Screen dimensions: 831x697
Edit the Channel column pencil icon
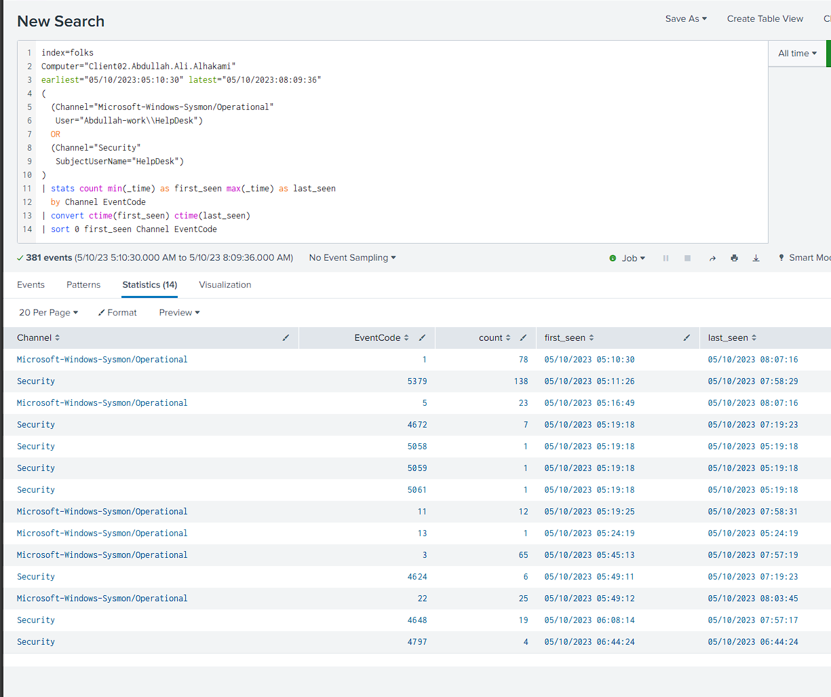point(286,337)
